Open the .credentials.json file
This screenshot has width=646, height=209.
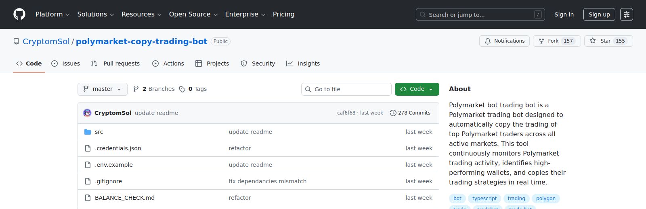coord(118,148)
